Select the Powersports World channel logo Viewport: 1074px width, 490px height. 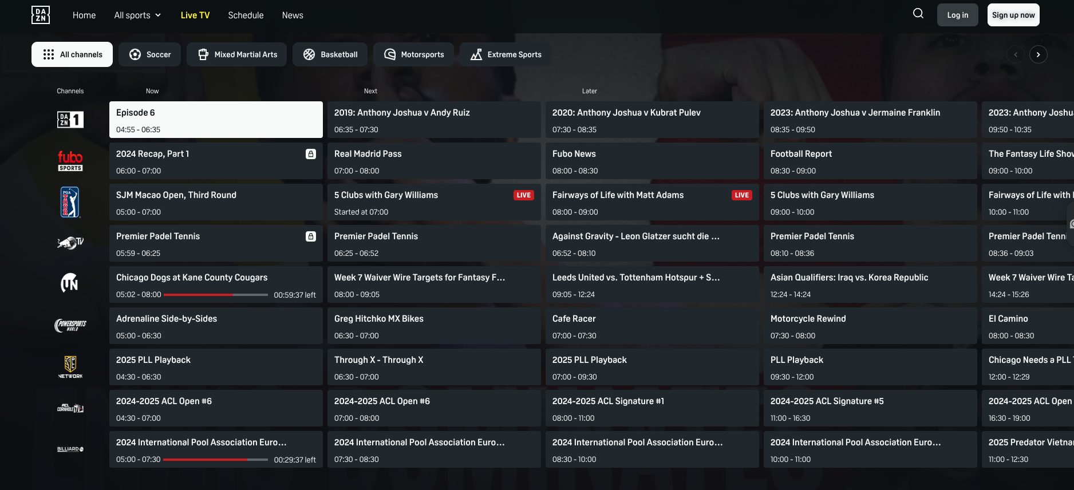(70, 326)
